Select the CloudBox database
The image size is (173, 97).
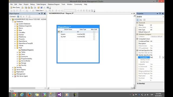point(22,32)
